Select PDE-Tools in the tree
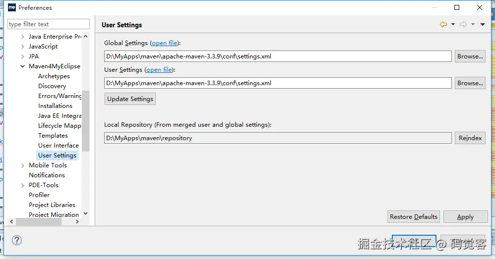 [x=44, y=185]
